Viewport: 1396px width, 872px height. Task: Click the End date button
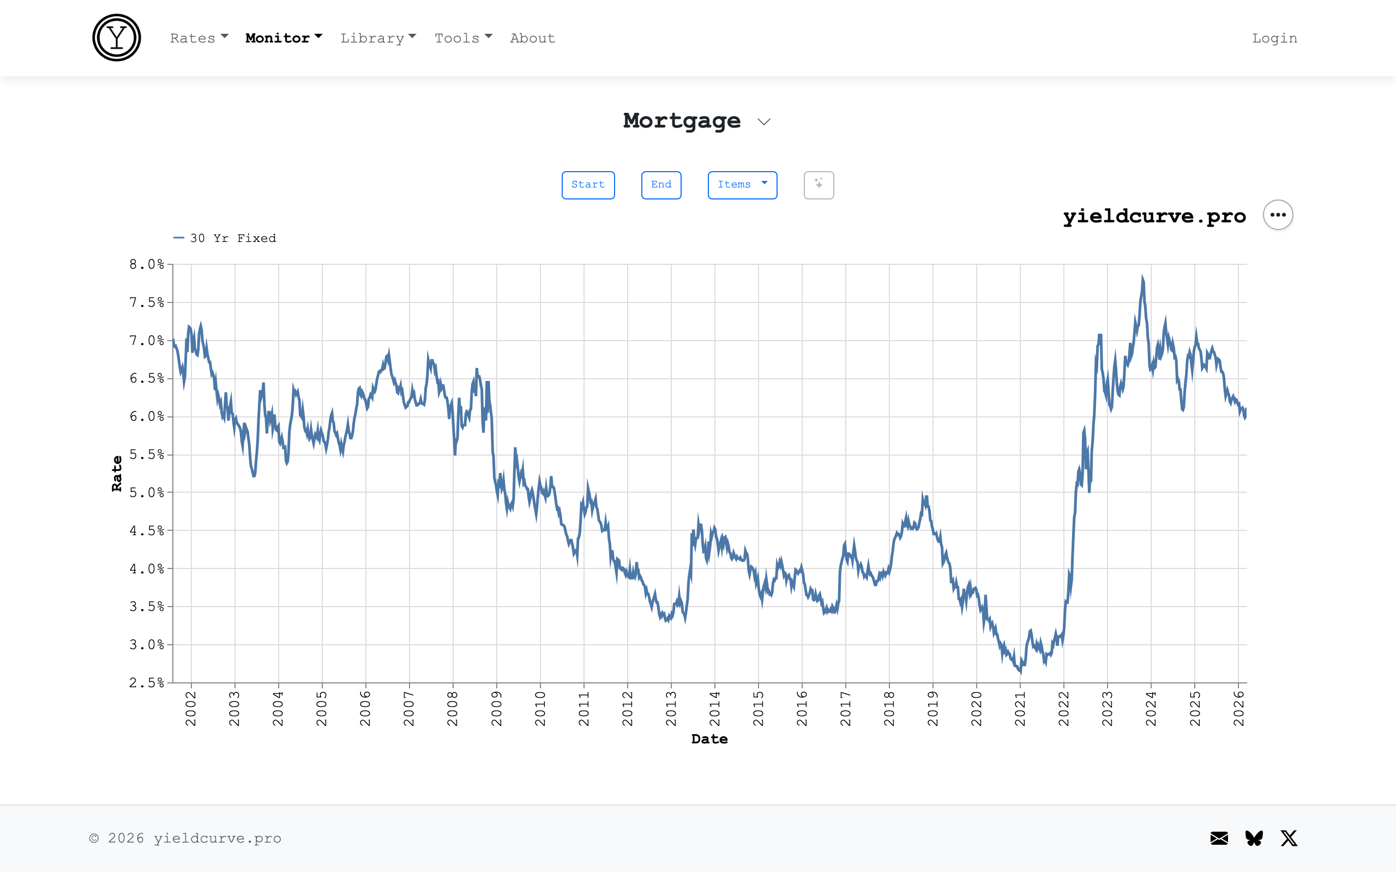[x=661, y=185]
